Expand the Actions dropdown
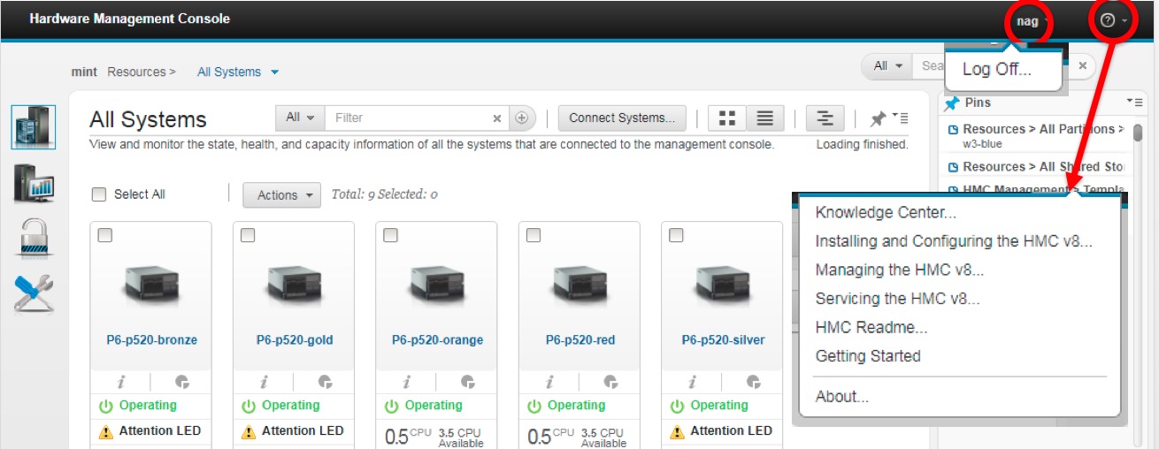This screenshot has height=449, width=1159. (281, 195)
